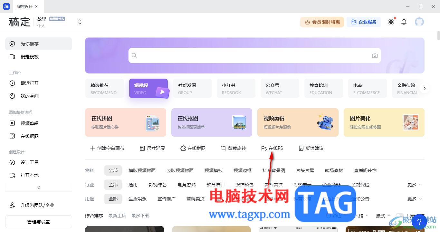The image size is (440, 232).
Task: Click the magnifier icon in search bar
Action: [x=134, y=55]
